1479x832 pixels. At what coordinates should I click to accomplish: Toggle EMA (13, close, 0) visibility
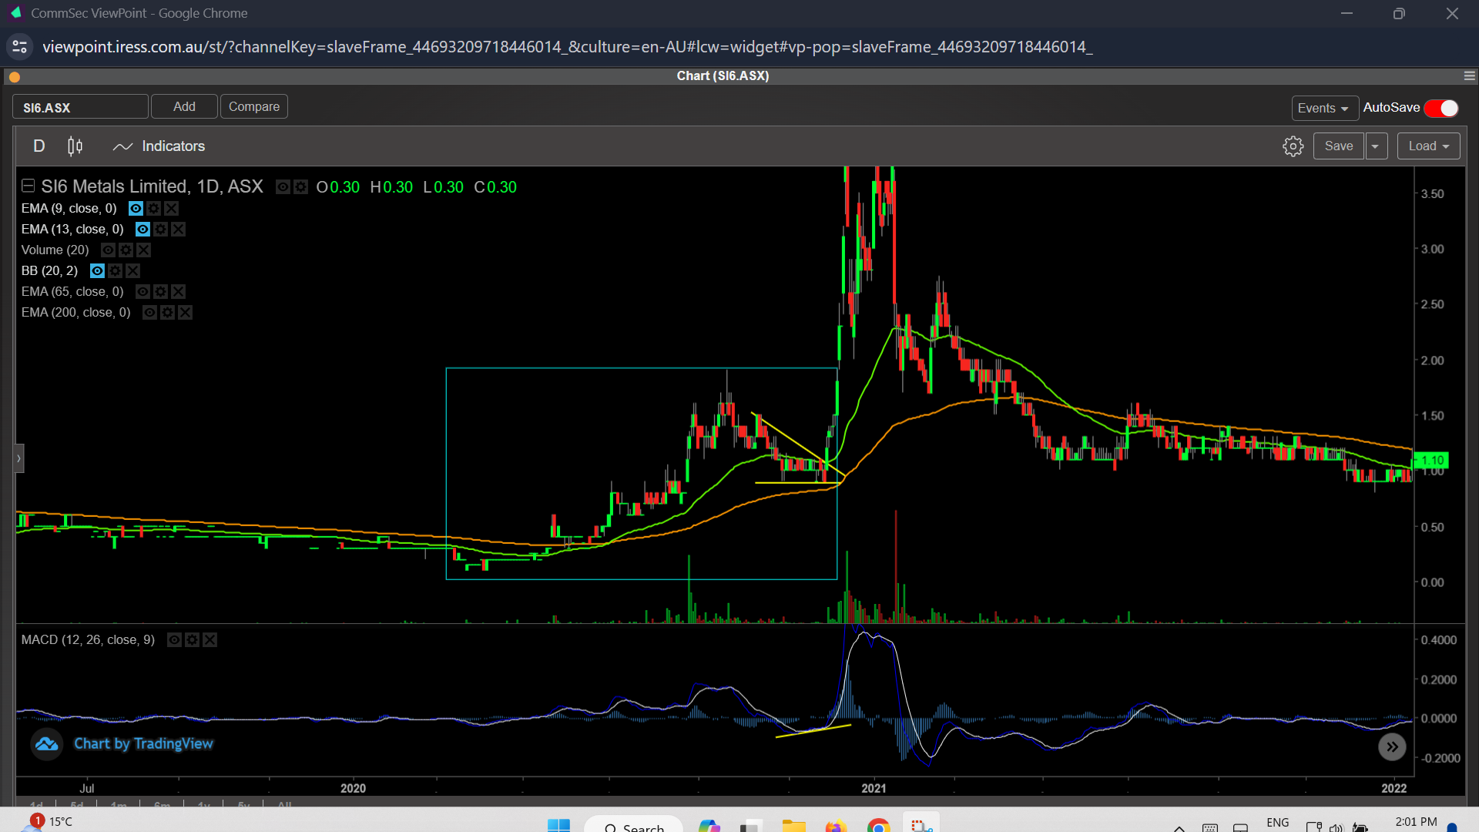pos(143,230)
